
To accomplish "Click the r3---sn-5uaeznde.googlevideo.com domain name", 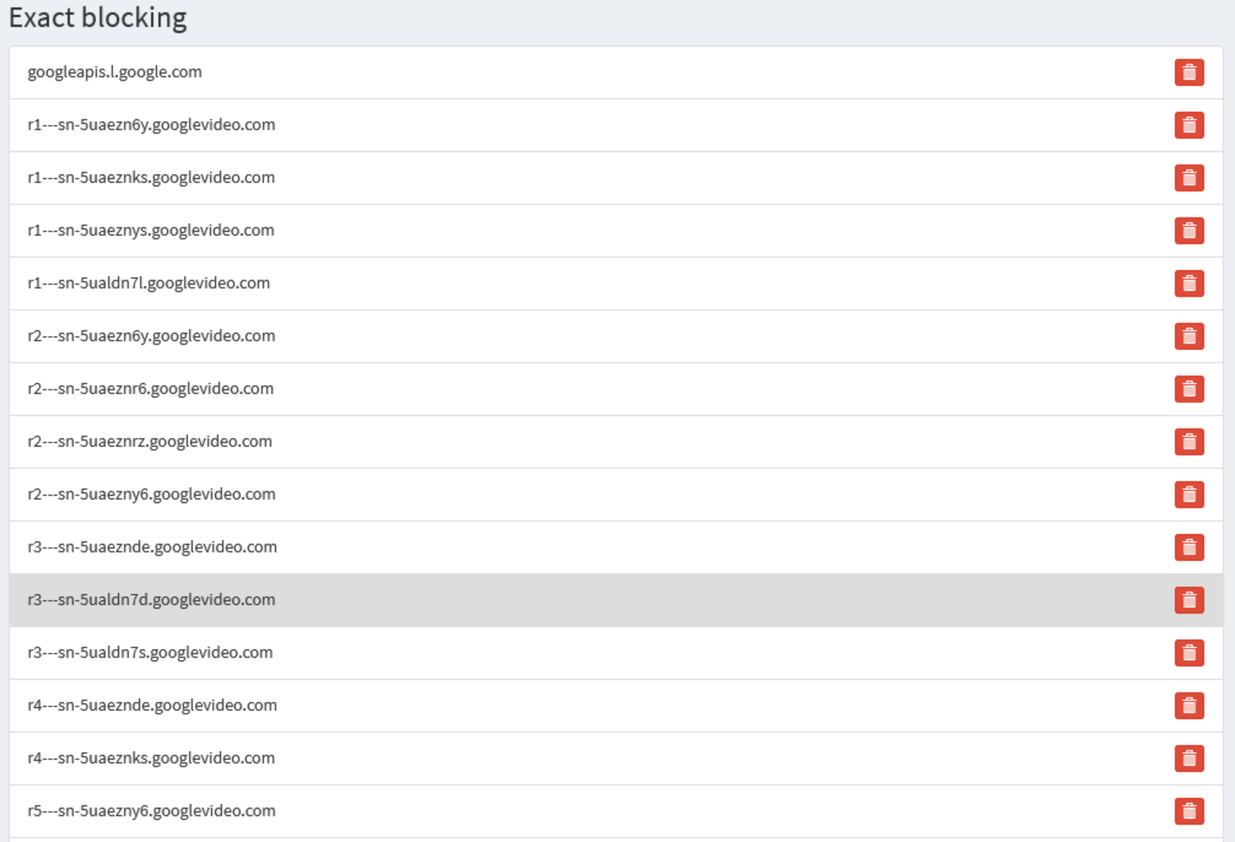I will [x=152, y=547].
